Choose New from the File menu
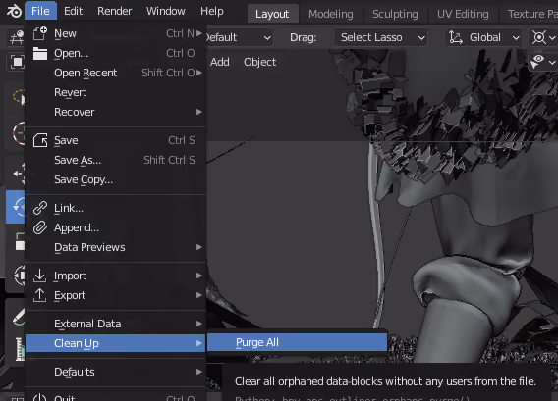The image size is (558, 401). pos(116,33)
